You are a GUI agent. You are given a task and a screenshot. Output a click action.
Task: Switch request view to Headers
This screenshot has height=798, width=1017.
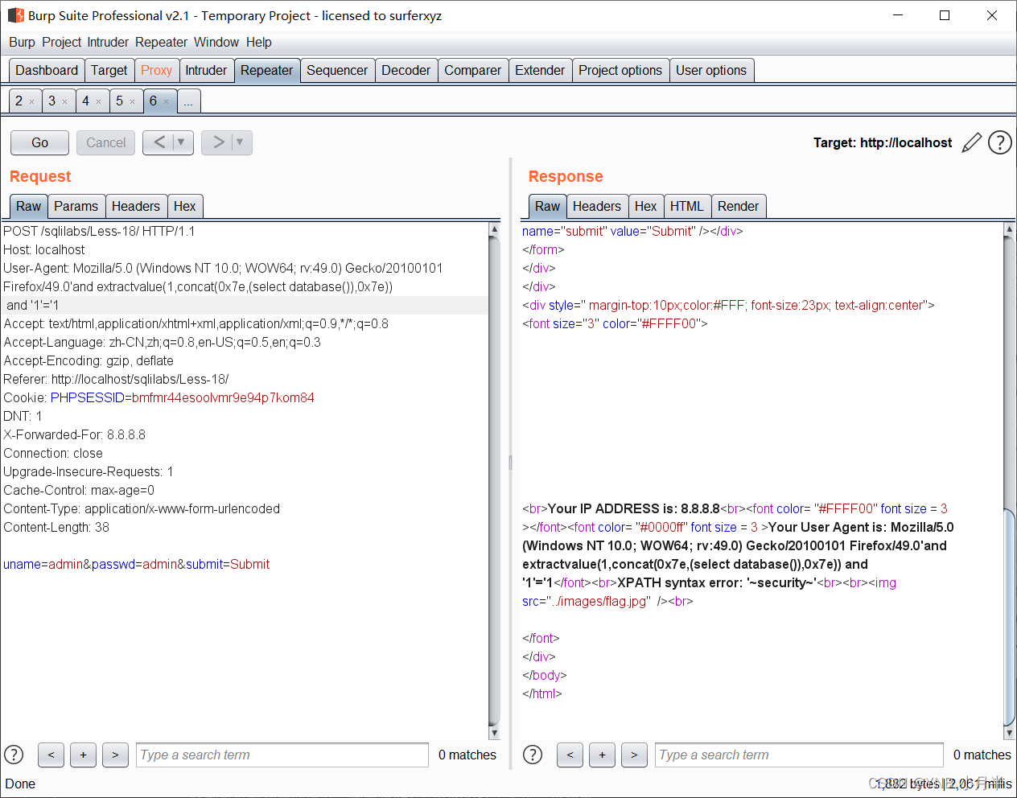pyautogui.click(x=135, y=206)
